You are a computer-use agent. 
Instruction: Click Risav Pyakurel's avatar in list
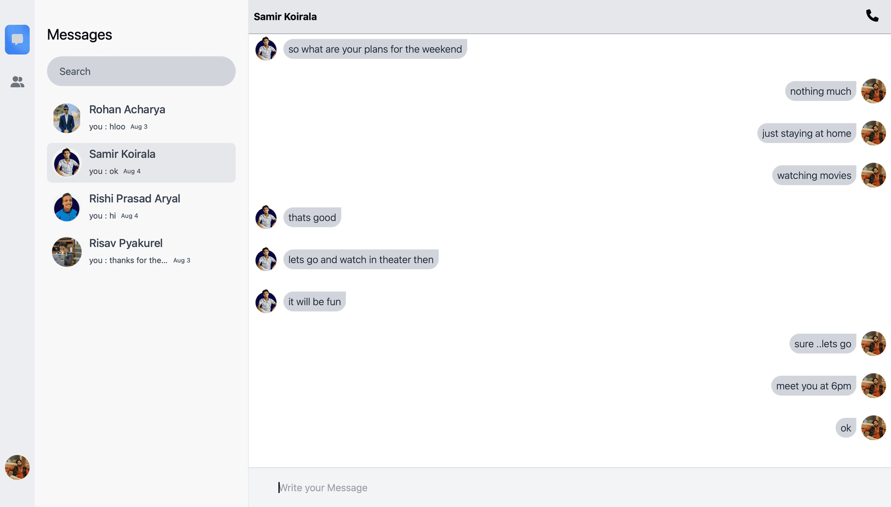click(x=67, y=252)
